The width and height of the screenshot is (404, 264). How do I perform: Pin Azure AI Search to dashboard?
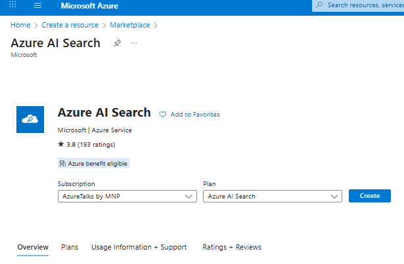click(117, 43)
